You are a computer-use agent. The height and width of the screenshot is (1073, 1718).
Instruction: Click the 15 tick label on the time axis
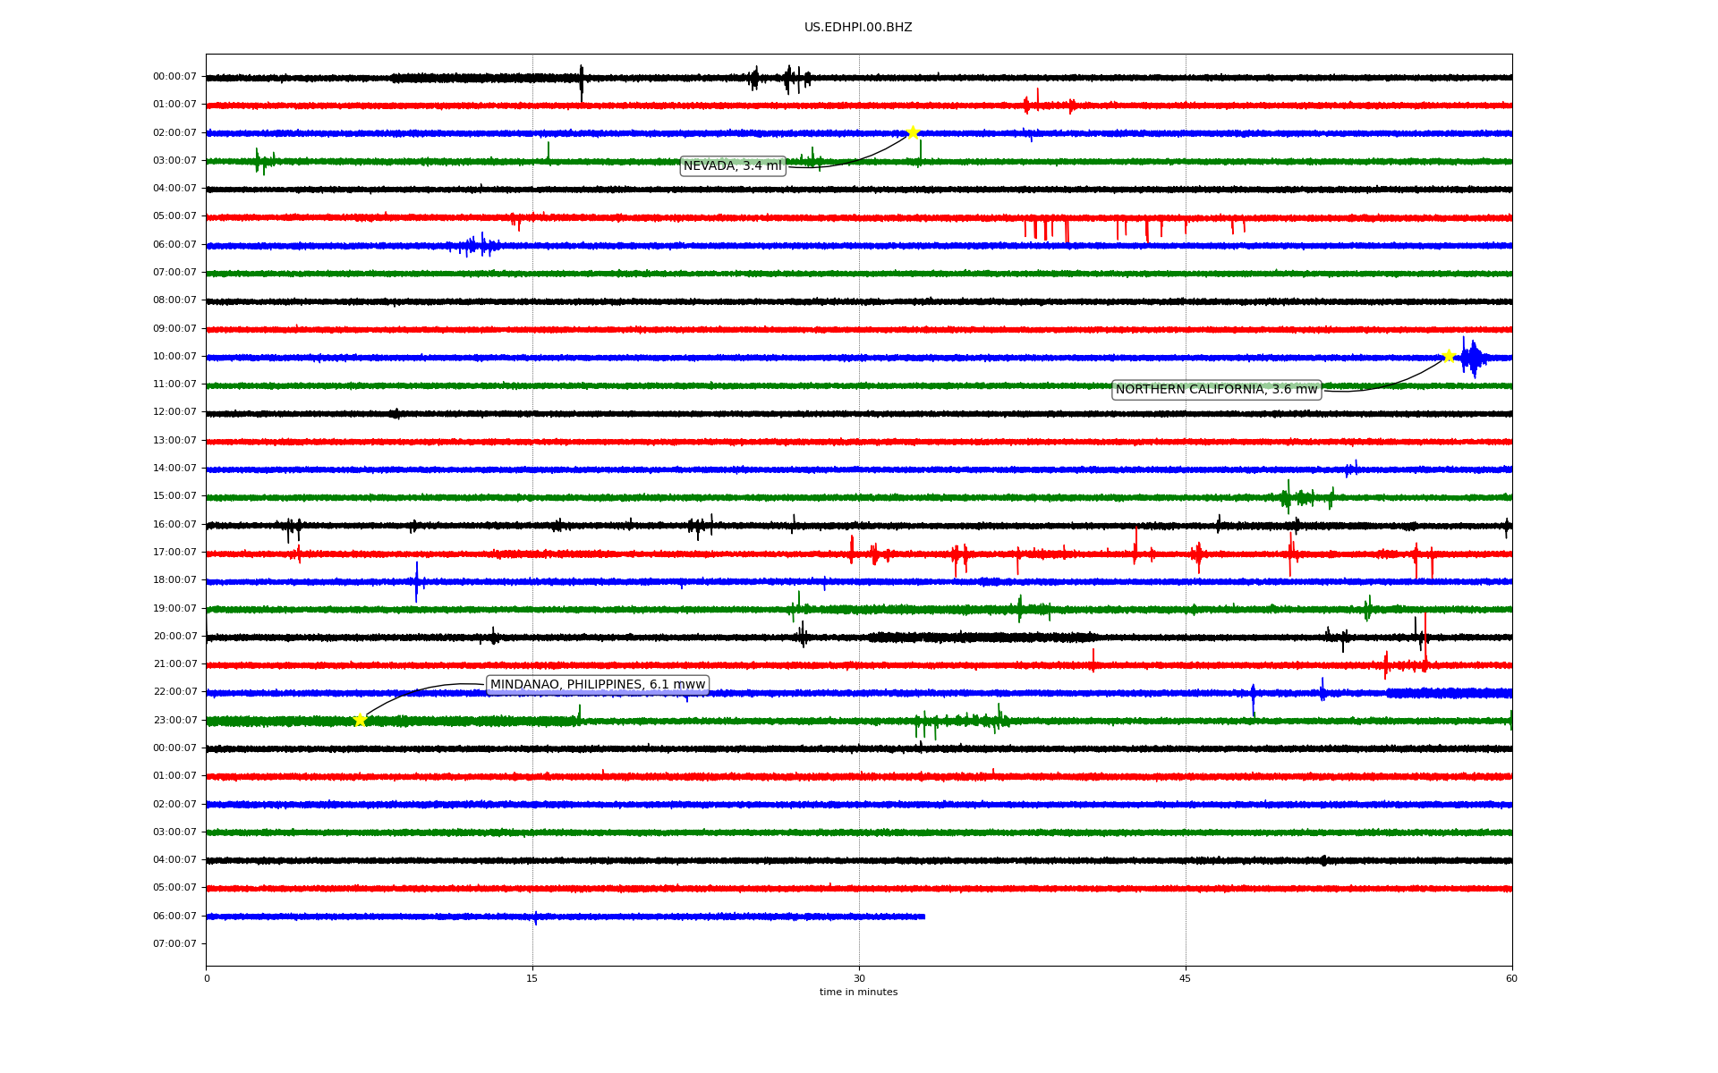[532, 978]
